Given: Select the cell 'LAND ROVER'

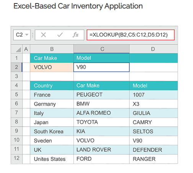Looking at the screenshot, I should pos(101,150).
